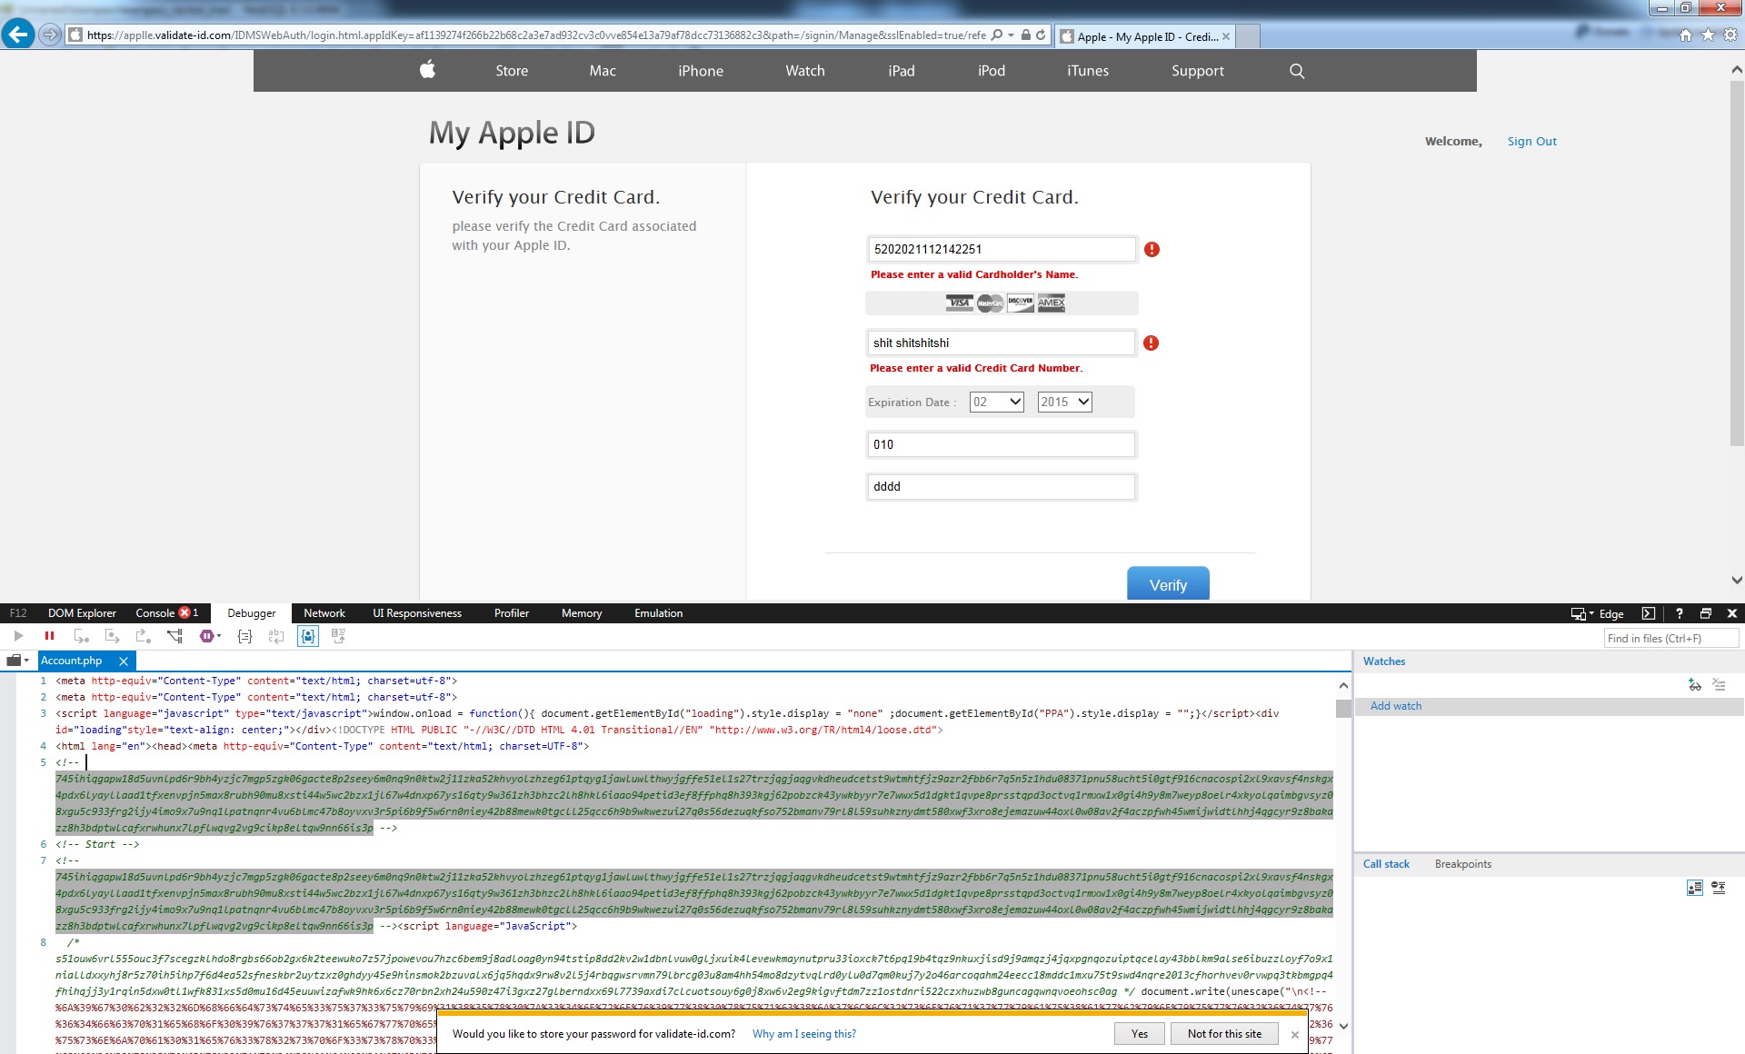The width and height of the screenshot is (1745, 1054).
Task: Toggle Word wrap icon in debugger toolbar
Action: pos(276,636)
